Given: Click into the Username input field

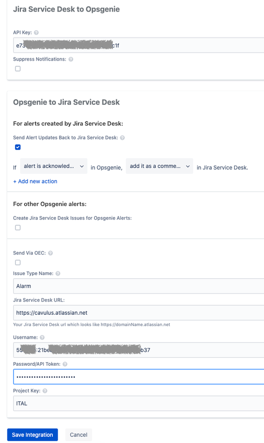Looking at the screenshot, I should pyautogui.click(x=139, y=350).
